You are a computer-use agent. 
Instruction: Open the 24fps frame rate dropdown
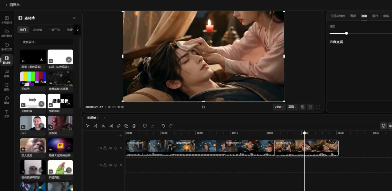tap(279, 107)
